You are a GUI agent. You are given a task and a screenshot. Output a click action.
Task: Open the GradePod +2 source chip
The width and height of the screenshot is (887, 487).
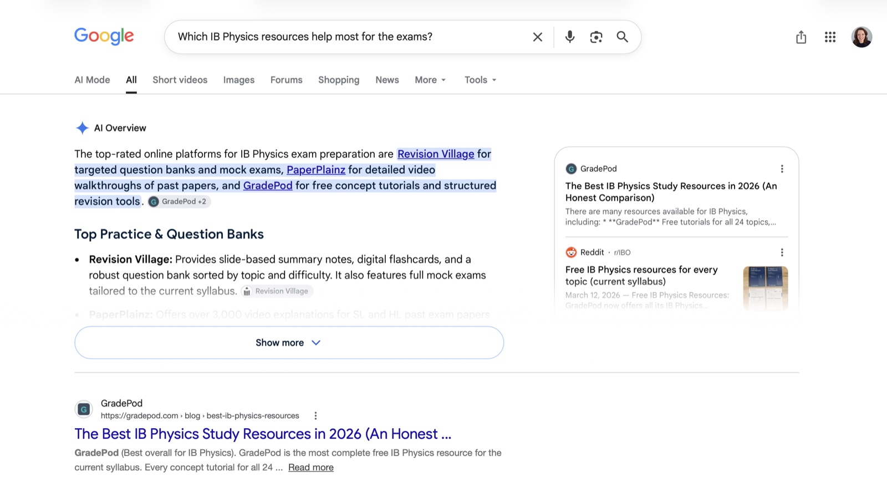click(179, 201)
